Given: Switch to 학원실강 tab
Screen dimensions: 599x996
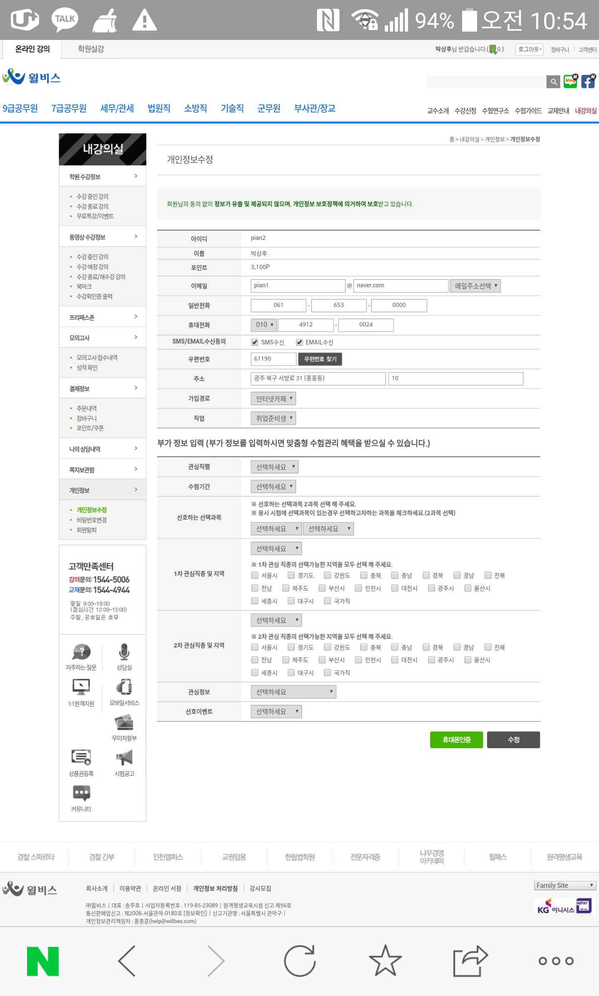Looking at the screenshot, I should pos(91,49).
